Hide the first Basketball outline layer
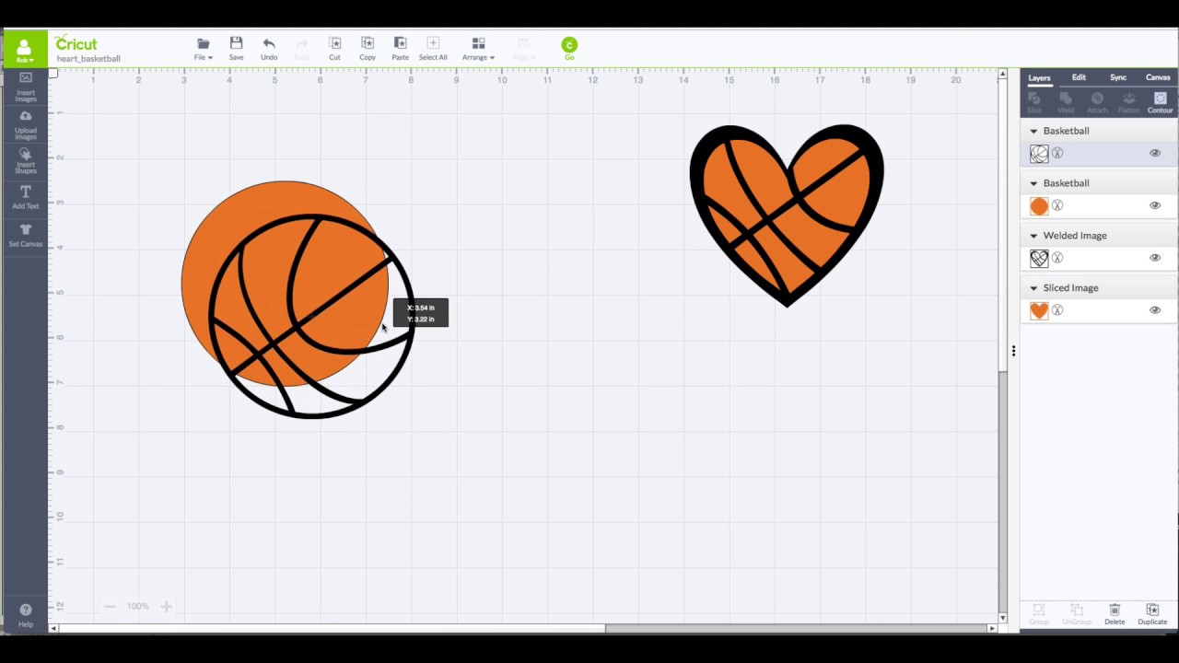 1155,154
